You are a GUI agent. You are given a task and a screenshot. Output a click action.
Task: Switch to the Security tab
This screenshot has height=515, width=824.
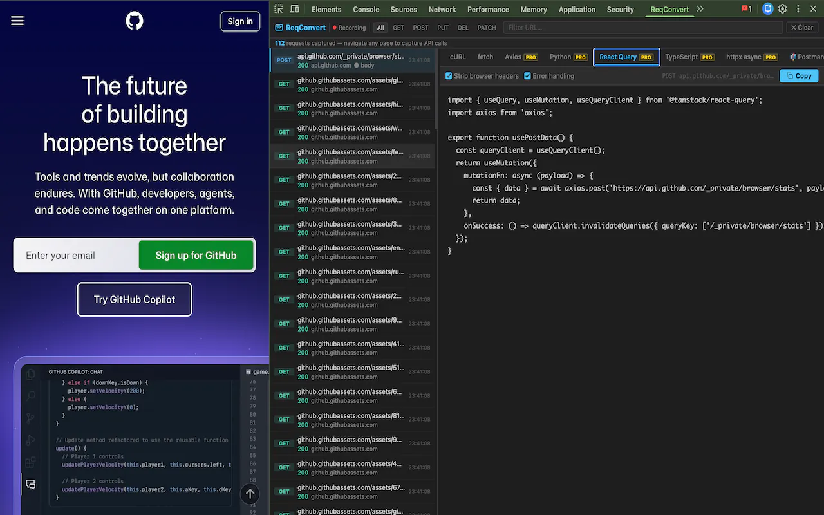coord(621,9)
